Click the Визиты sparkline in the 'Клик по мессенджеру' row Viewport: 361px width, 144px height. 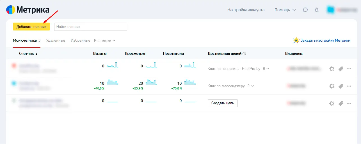click(113, 82)
